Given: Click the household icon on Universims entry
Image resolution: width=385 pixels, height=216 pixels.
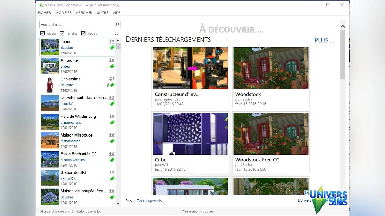Looking at the screenshot, I should (111, 79).
